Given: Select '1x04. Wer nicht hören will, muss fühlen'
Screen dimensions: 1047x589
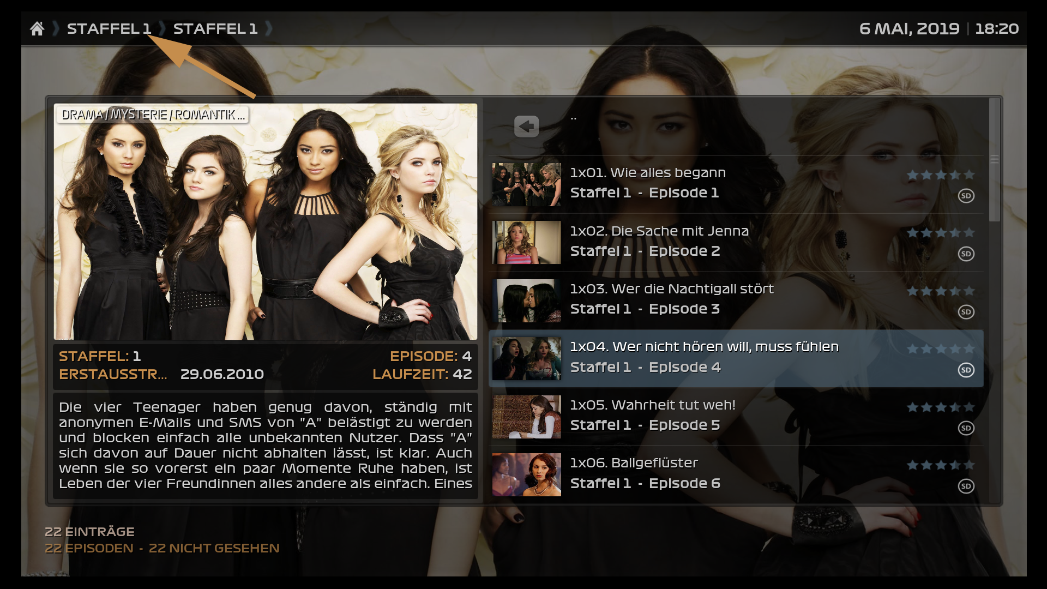Looking at the screenshot, I should coord(705,347).
